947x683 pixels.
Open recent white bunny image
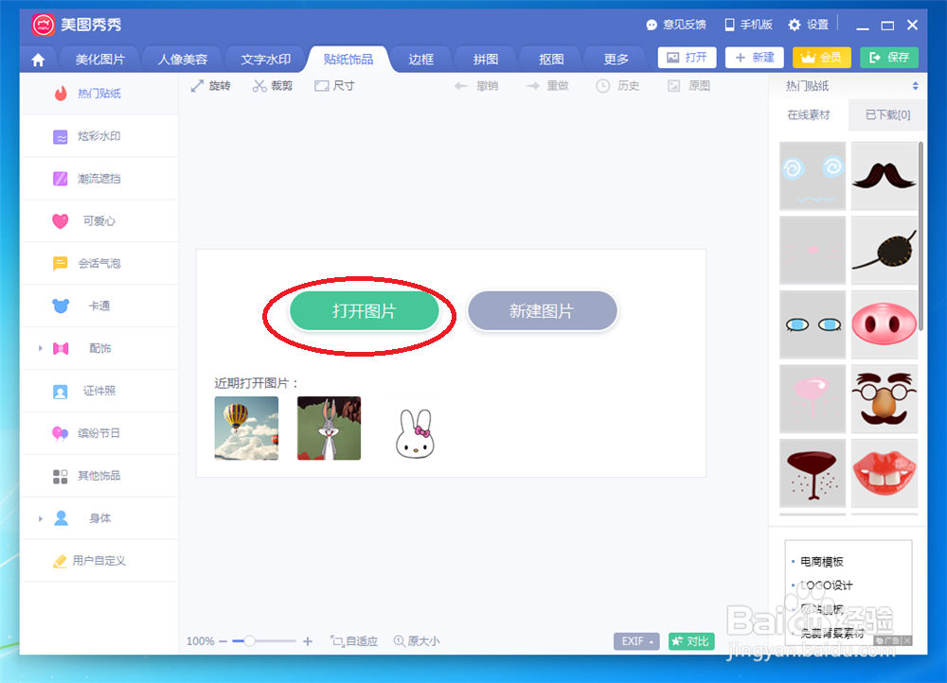tap(415, 432)
